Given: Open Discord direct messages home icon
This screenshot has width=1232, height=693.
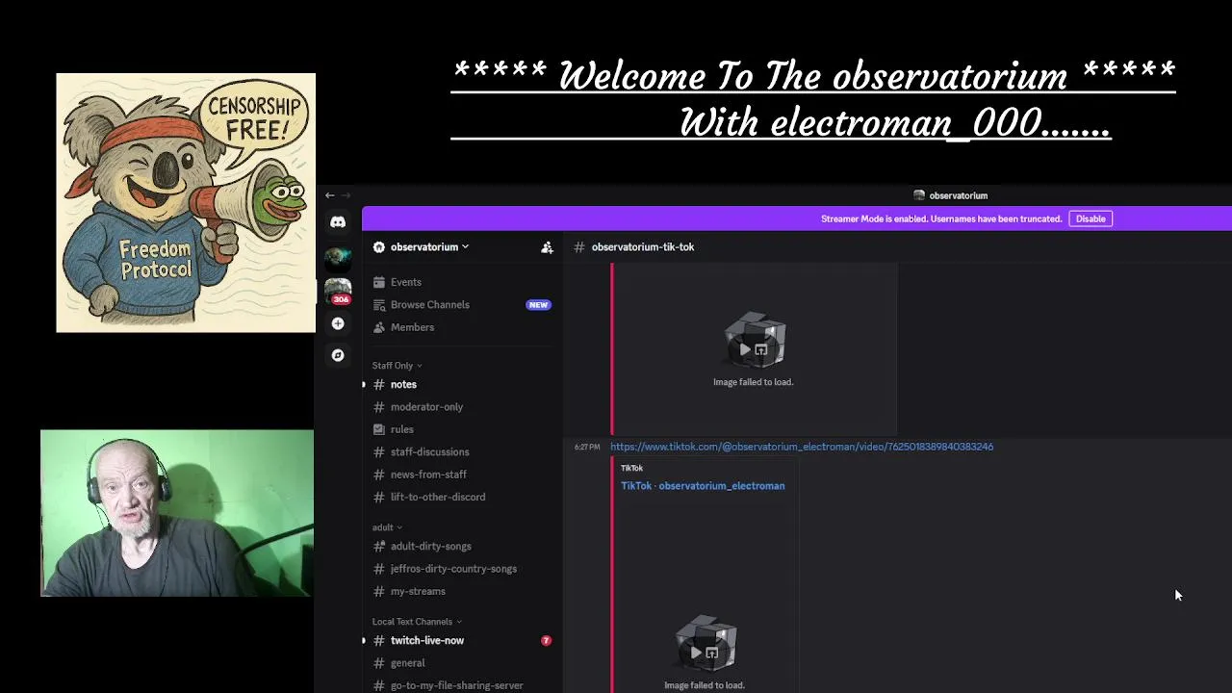Looking at the screenshot, I should click(x=338, y=222).
